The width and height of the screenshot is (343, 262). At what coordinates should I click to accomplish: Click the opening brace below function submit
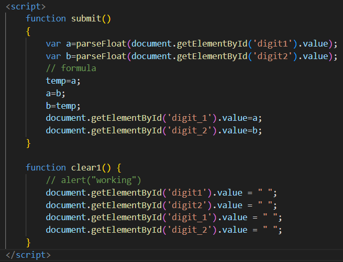[28, 31]
